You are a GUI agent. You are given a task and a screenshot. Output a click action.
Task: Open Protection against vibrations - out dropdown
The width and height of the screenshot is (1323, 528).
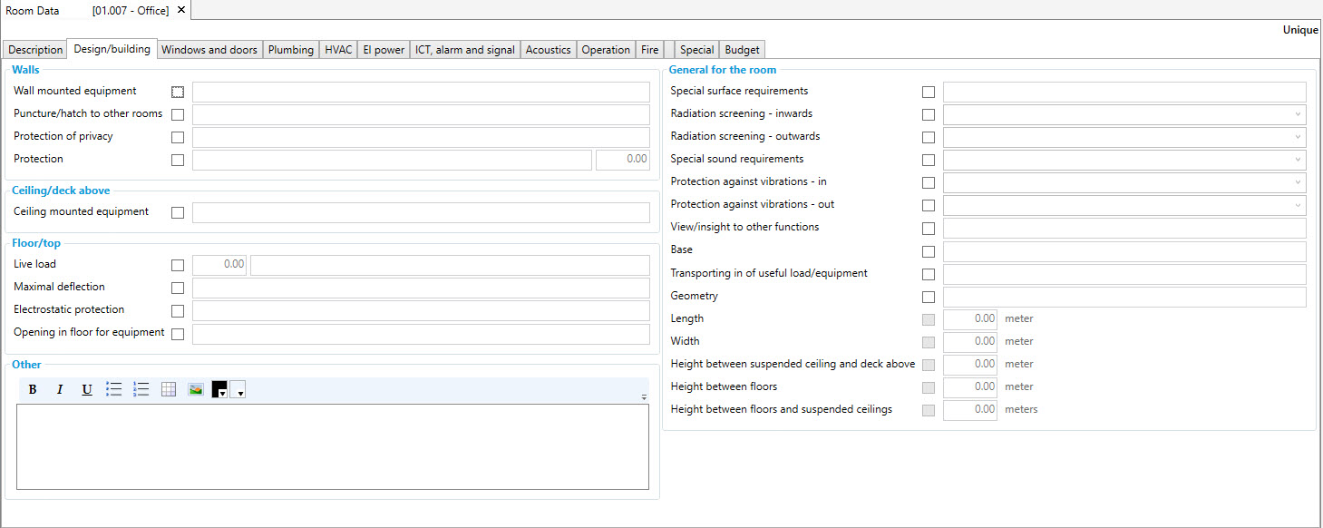pyautogui.click(x=1124, y=205)
